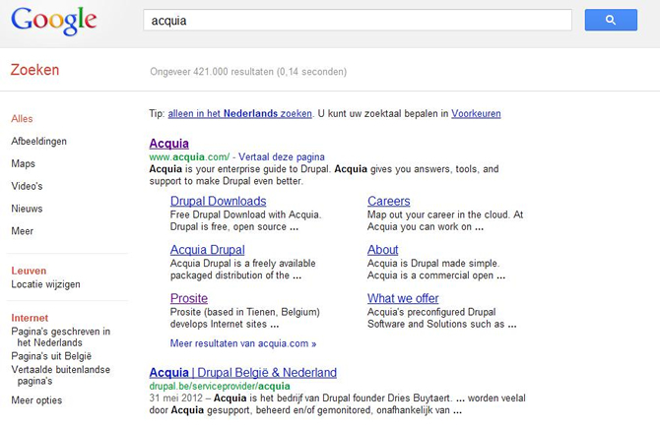660x427 pixels.
Task: Open the Acquia main result title
Action: tap(168, 144)
